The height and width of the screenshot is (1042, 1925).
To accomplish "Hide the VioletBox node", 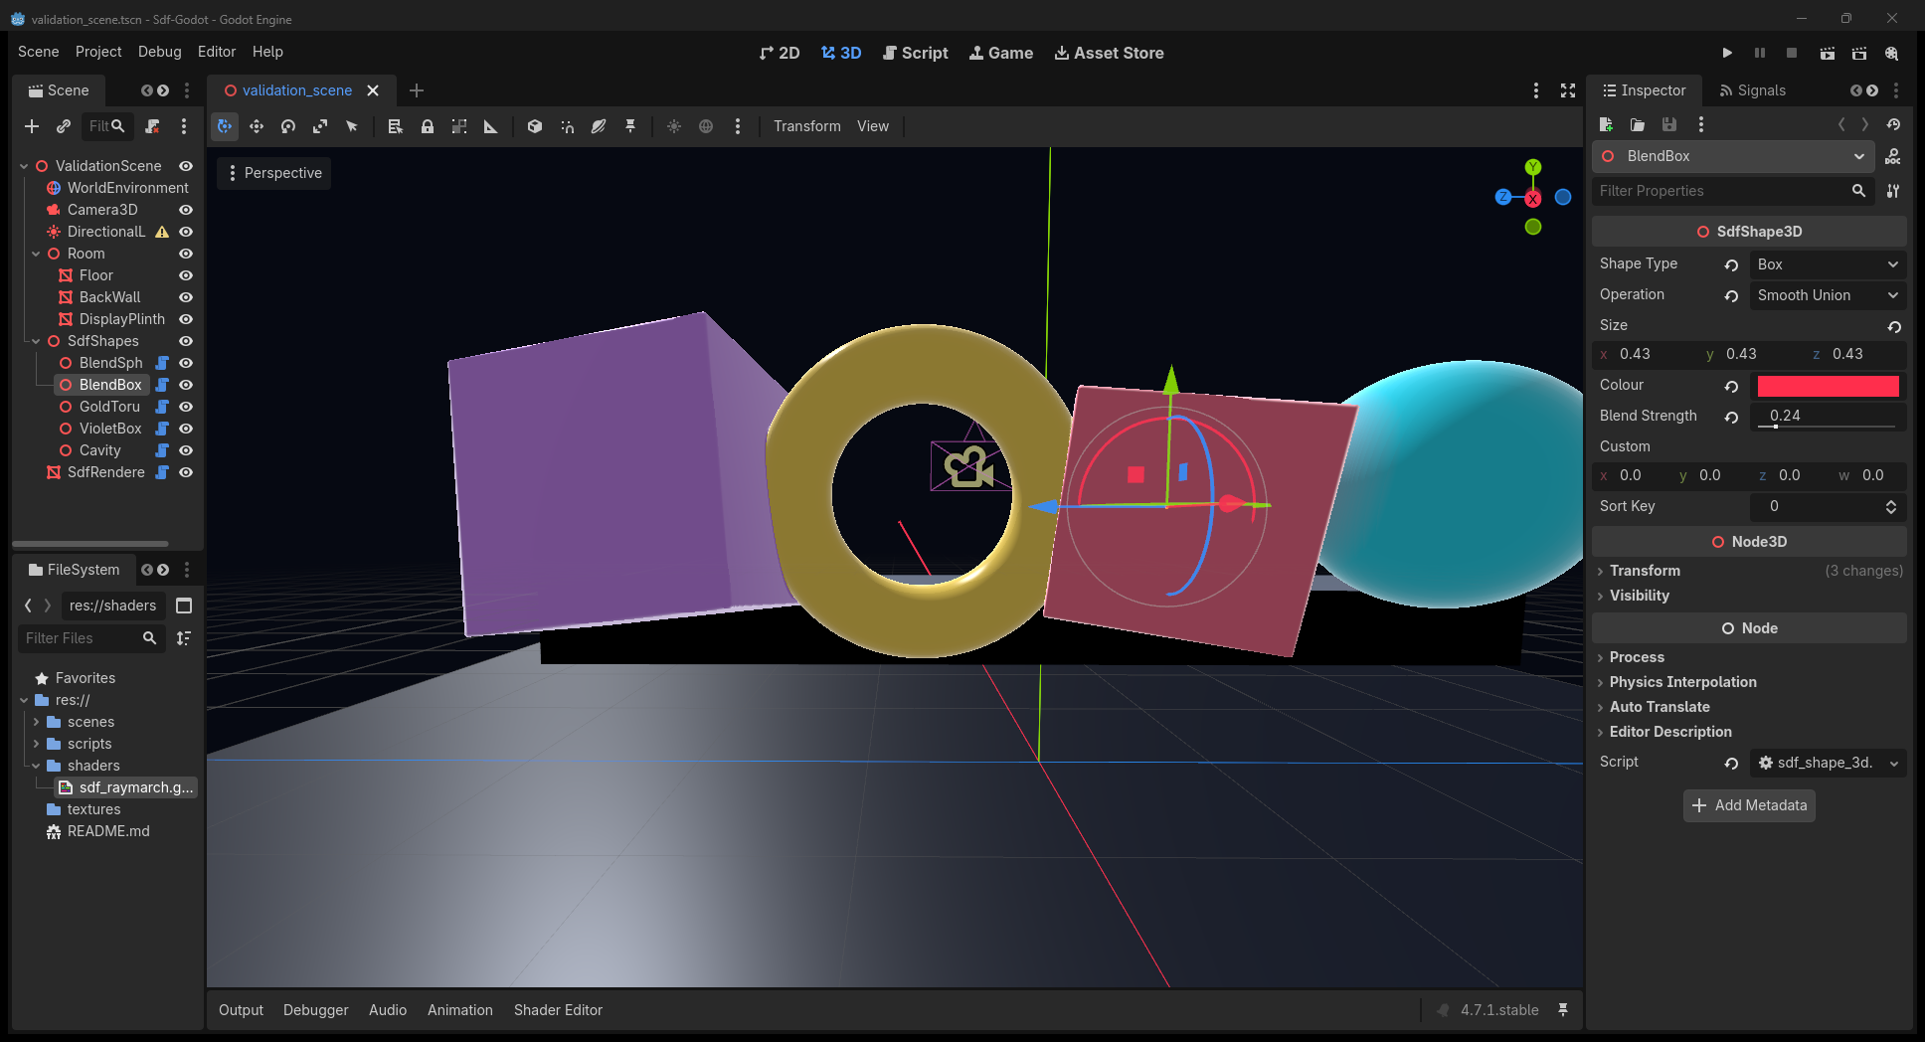I will [x=186, y=429].
